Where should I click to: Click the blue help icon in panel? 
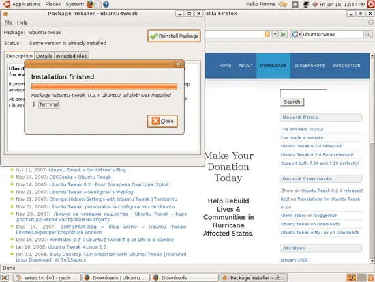(x=106, y=4)
